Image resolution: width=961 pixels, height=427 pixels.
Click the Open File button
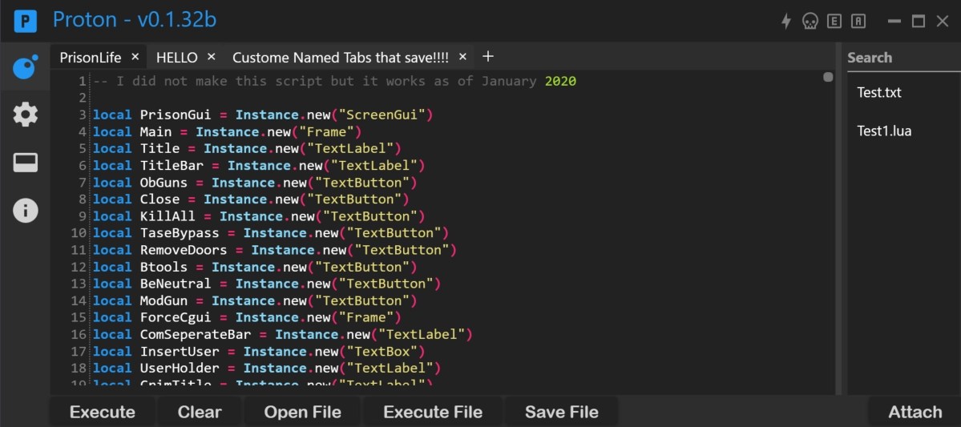[303, 412]
